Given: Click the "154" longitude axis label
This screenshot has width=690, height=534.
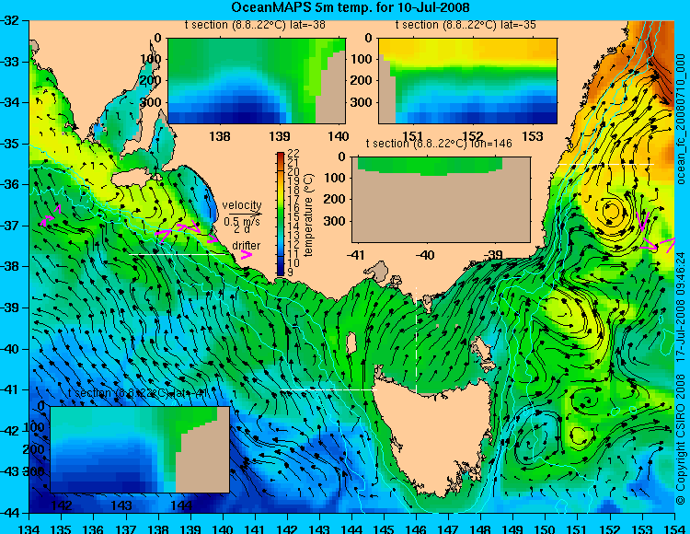Looking at the screenshot, I should (674, 528).
